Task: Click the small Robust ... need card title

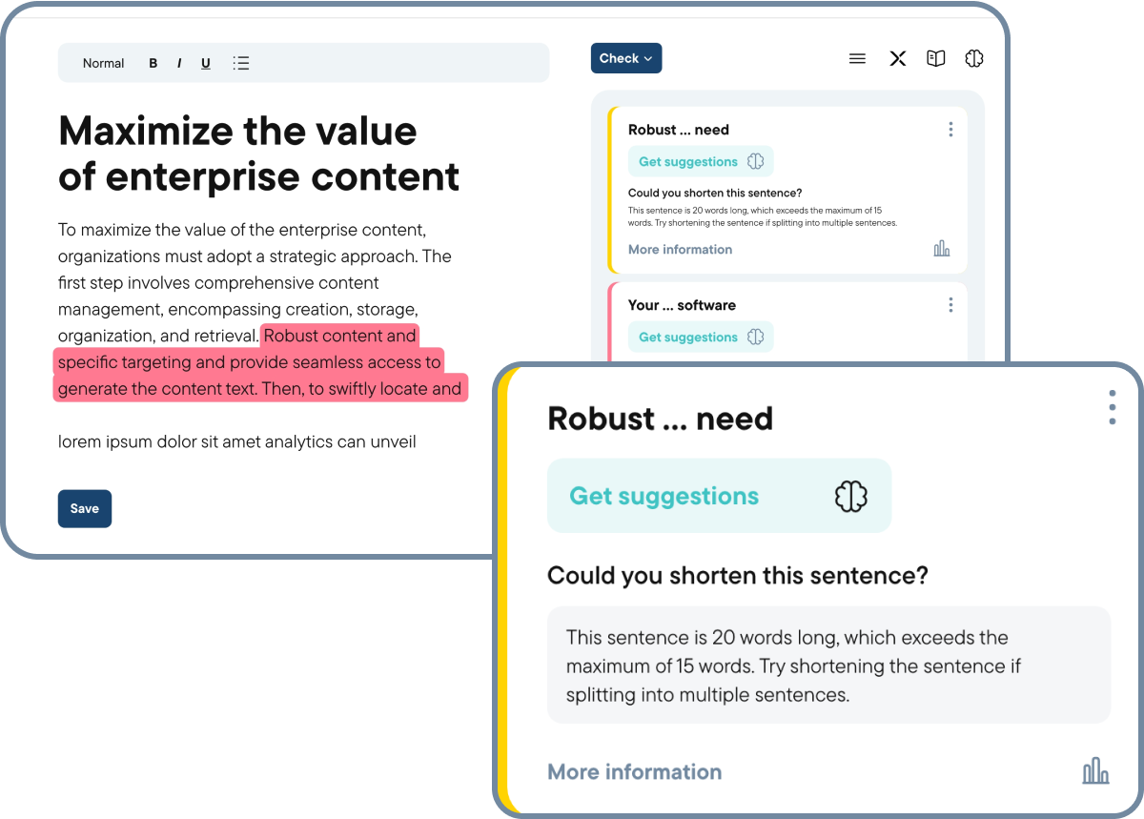Action: tap(679, 130)
